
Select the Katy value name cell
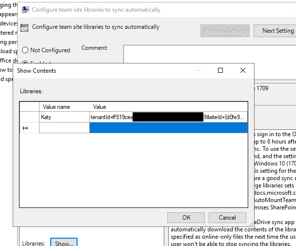point(64,117)
